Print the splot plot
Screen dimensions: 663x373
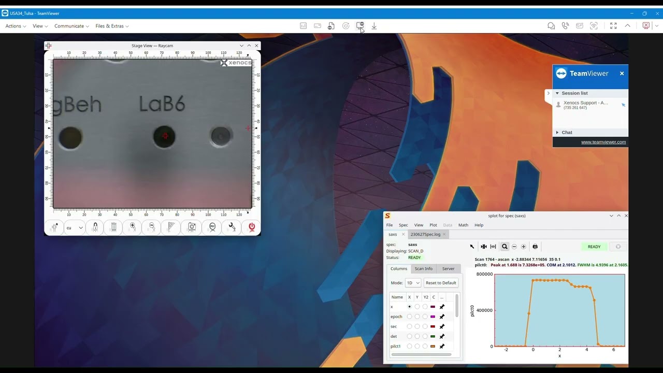tap(535, 247)
